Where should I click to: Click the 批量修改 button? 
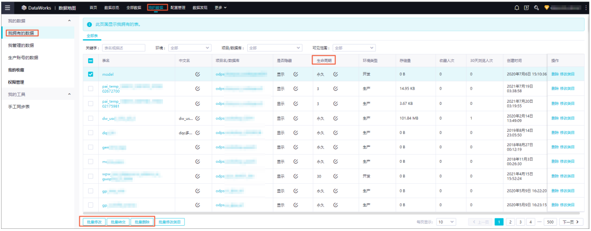click(x=94, y=222)
